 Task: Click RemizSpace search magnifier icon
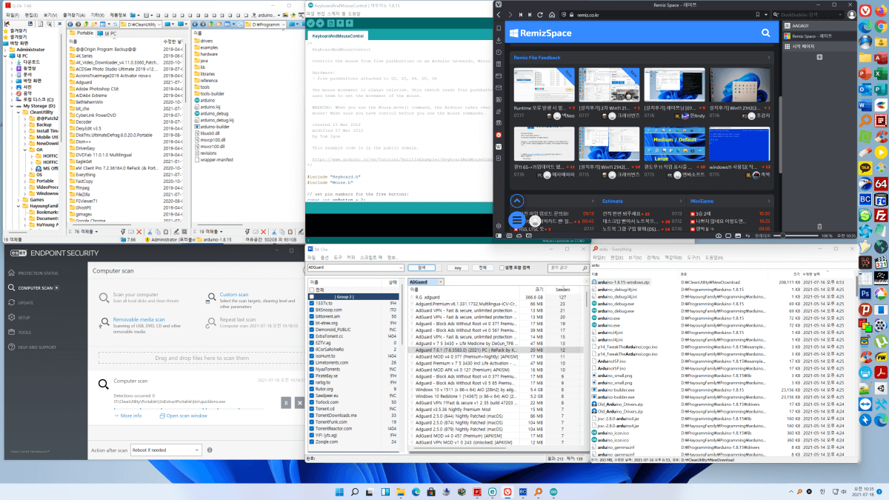pos(765,33)
